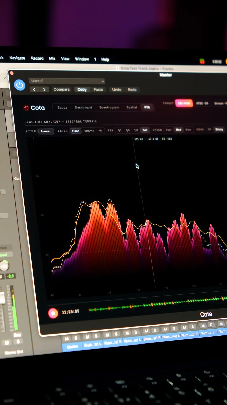Mute the Illum...is) R channel
This screenshot has width=227, height=405.
tap(107, 335)
